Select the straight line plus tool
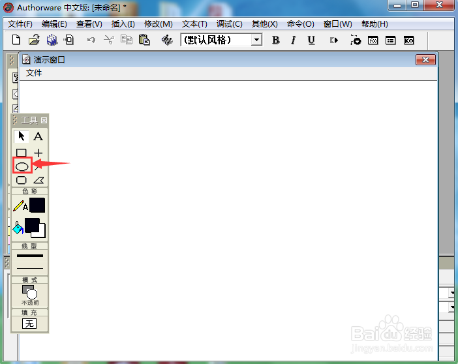The width and height of the screenshot is (458, 364). click(x=38, y=153)
